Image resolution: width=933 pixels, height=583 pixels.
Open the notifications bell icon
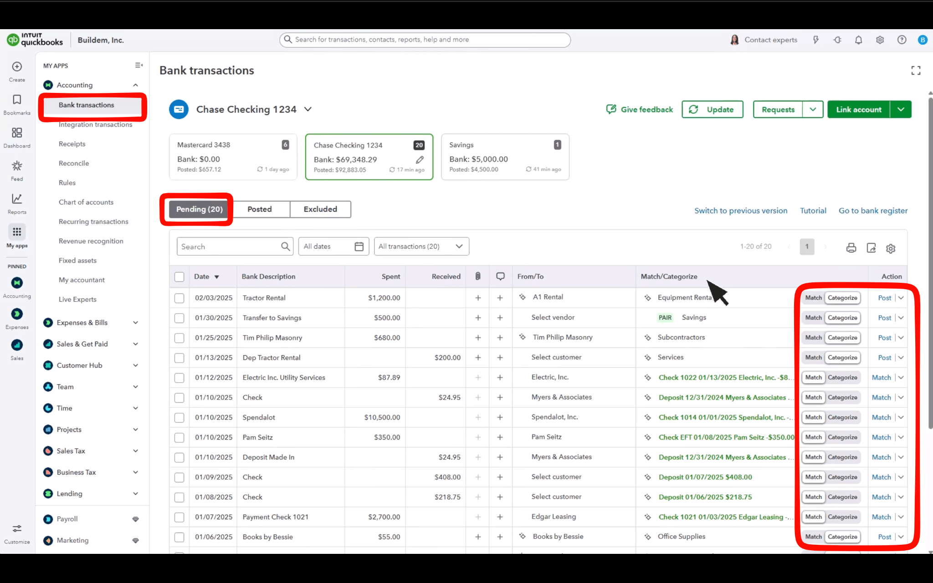pyautogui.click(x=858, y=40)
